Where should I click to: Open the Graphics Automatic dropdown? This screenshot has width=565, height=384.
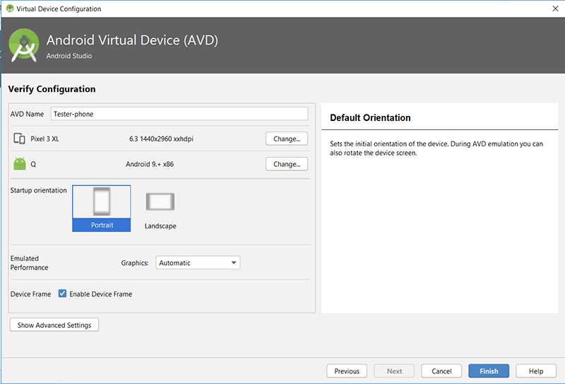click(x=198, y=263)
